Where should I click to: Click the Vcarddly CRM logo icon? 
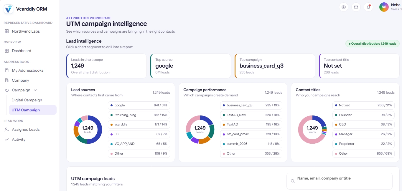click(x=9, y=9)
